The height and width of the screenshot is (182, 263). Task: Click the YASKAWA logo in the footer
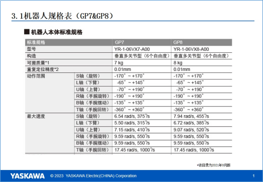pos(27,176)
